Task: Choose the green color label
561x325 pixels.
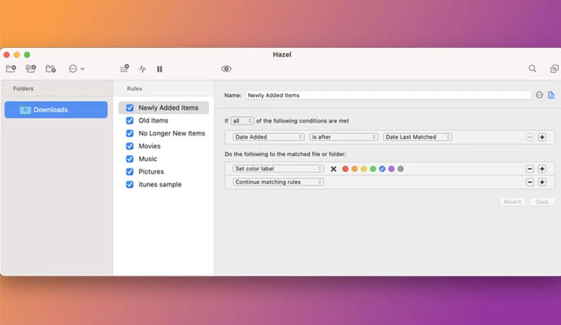Action: 373,169
